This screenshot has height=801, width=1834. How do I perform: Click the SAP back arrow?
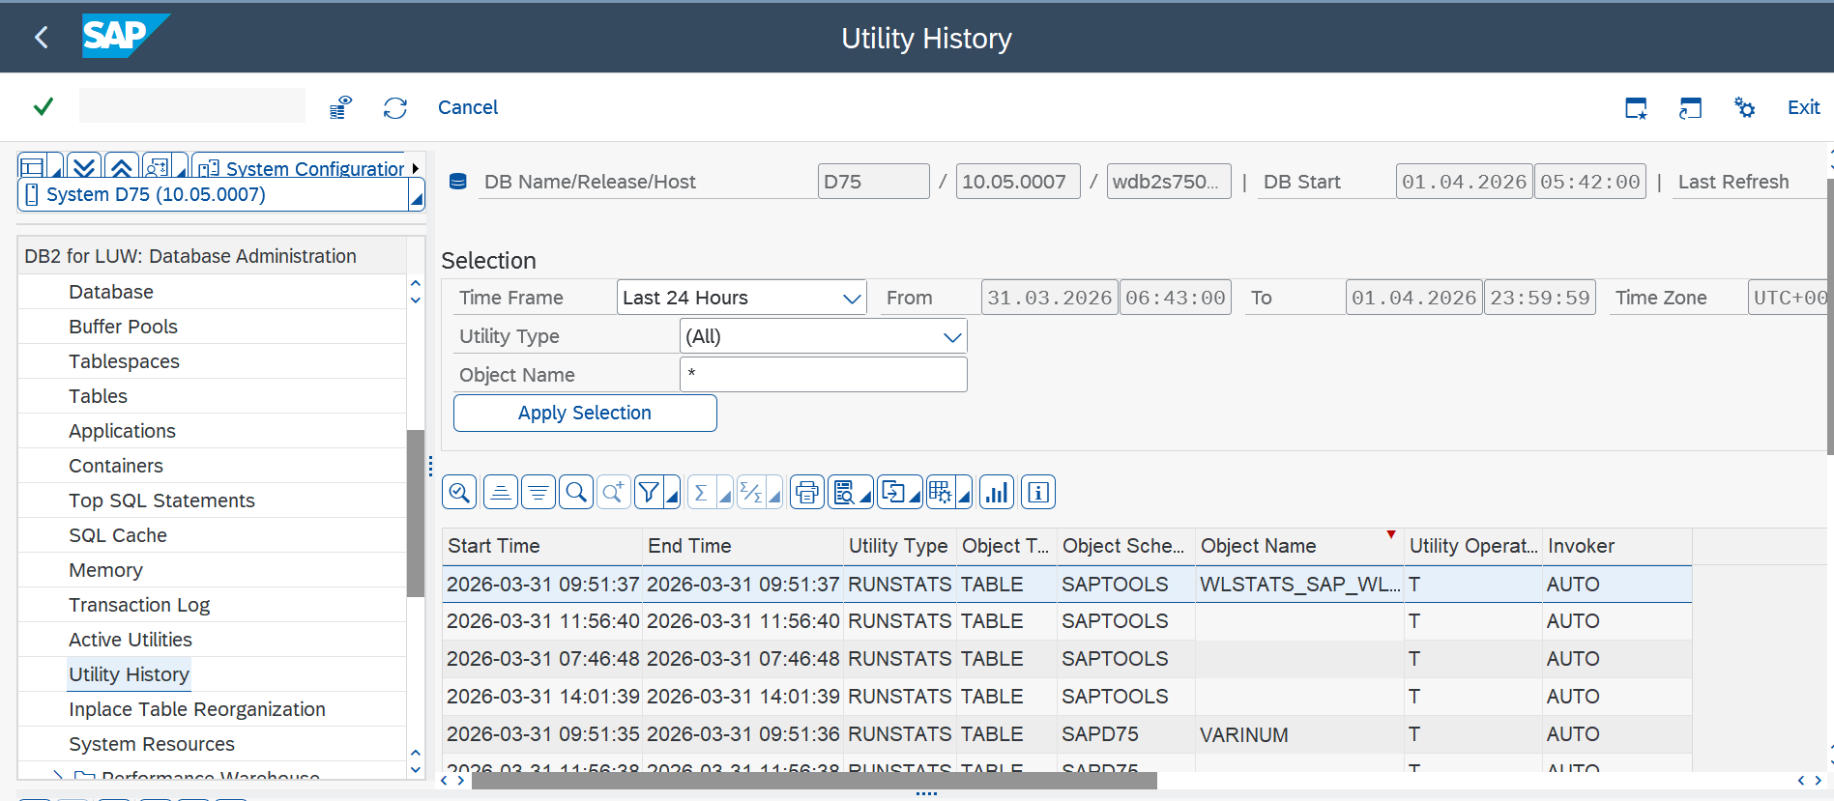click(41, 38)
